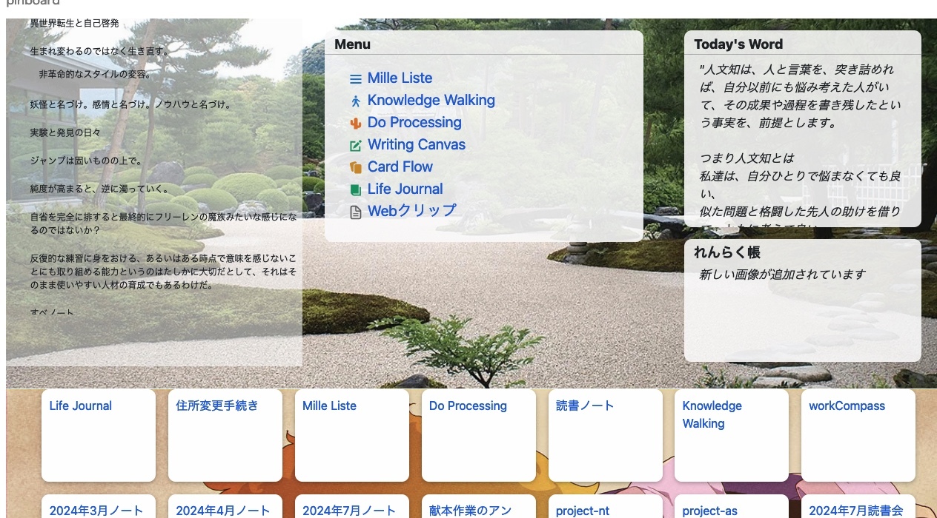Click the Menu panel heading
The height and width of the screenshot is (518, 937).
(x=352, y=44)
